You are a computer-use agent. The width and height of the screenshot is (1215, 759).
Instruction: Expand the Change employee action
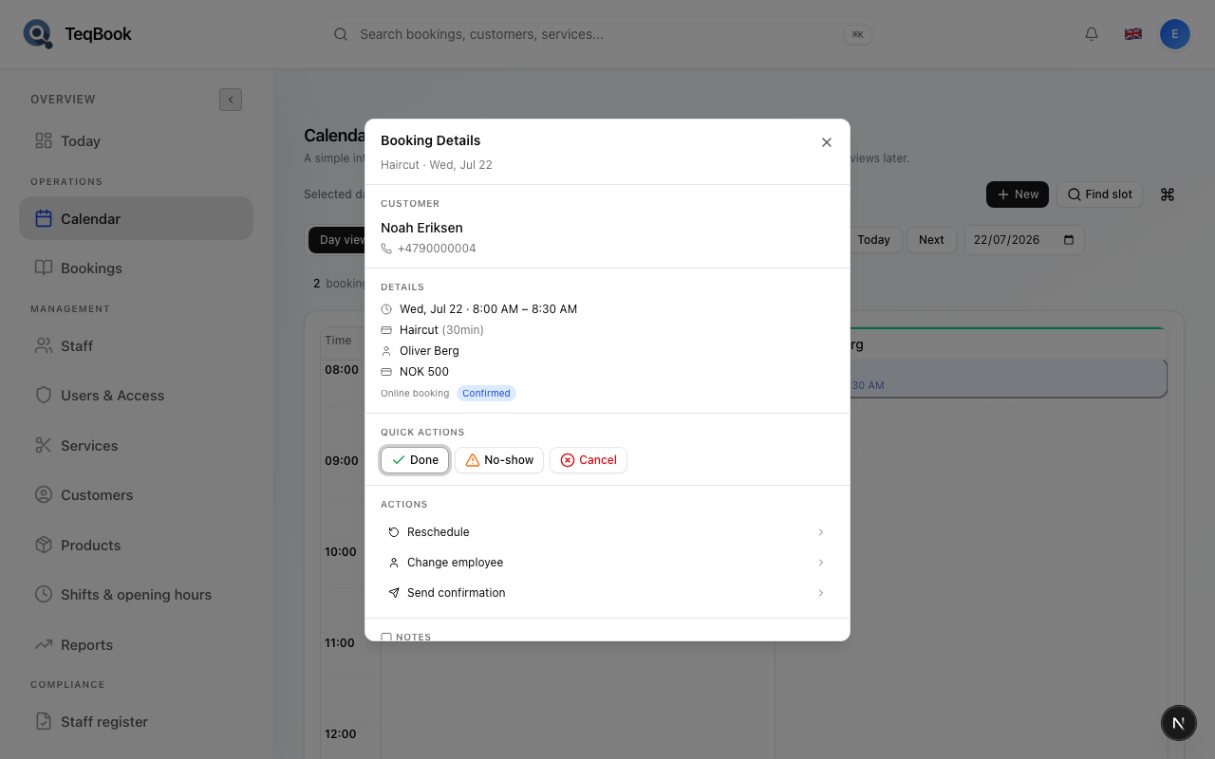coord(607,563)
